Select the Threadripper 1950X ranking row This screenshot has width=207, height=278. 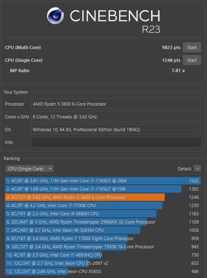(103, 247)
